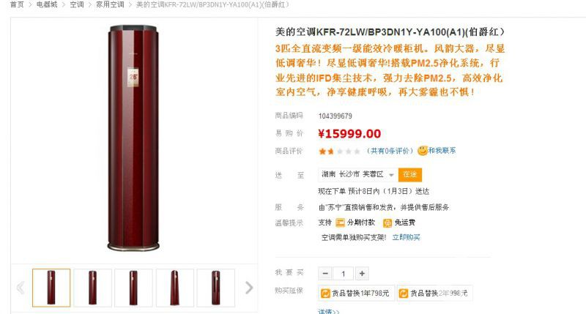The image size is (586, 314).
Task: Open 电器城 breadcrumb link
Action: click(47, 4)
